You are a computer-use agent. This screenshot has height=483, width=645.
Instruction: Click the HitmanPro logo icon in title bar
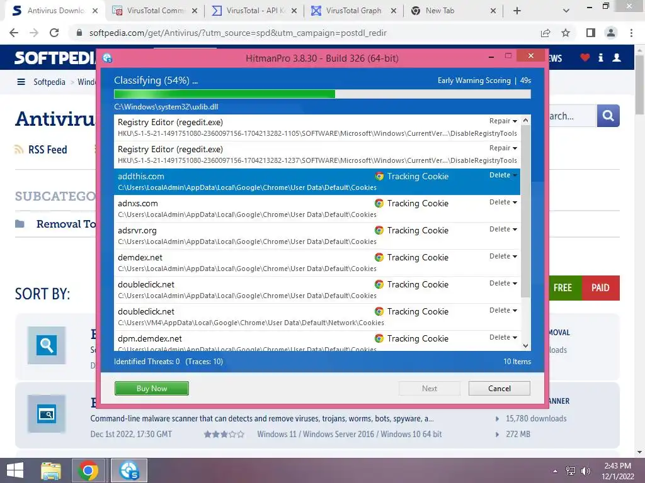[107, 58]
